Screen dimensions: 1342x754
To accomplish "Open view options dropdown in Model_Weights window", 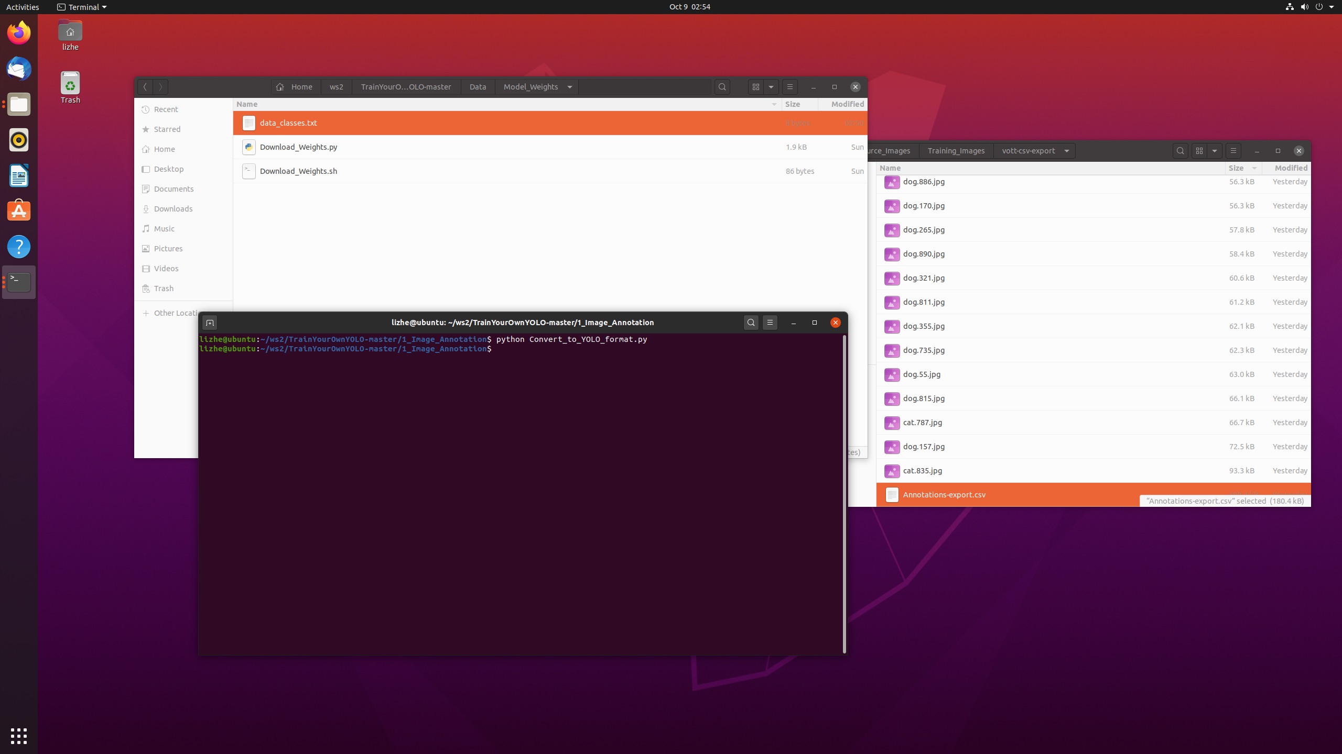I will tap(771, 87).
